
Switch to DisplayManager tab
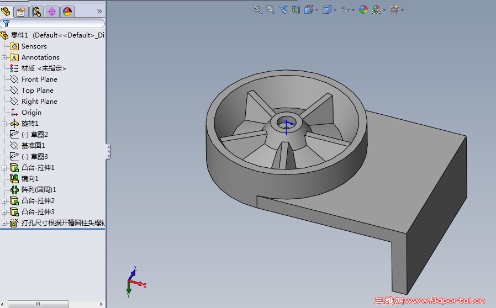[x=67, y=12]
